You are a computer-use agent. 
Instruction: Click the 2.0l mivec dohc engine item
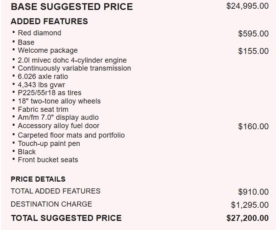[72, 60]
